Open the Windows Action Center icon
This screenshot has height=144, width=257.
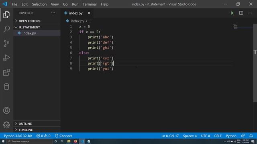click(x=253, y=141)
